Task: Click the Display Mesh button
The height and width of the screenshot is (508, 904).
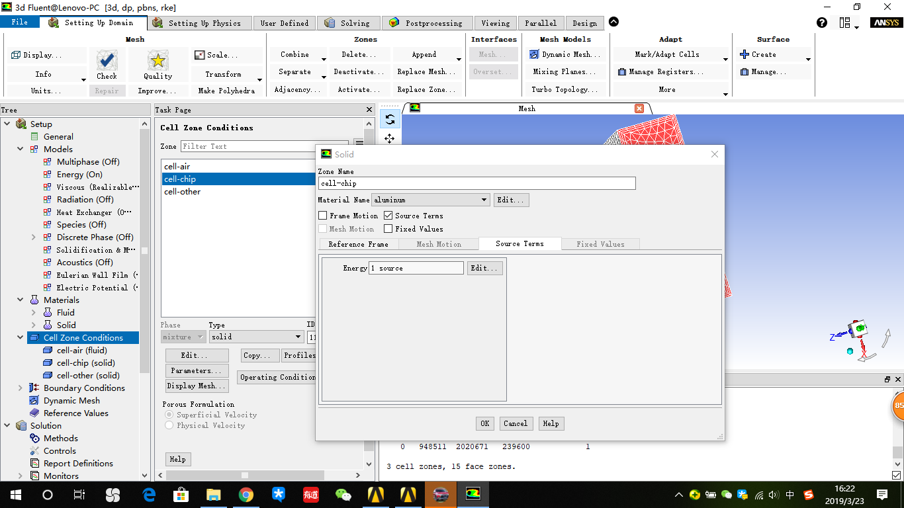Action: [x=197, y=386]
